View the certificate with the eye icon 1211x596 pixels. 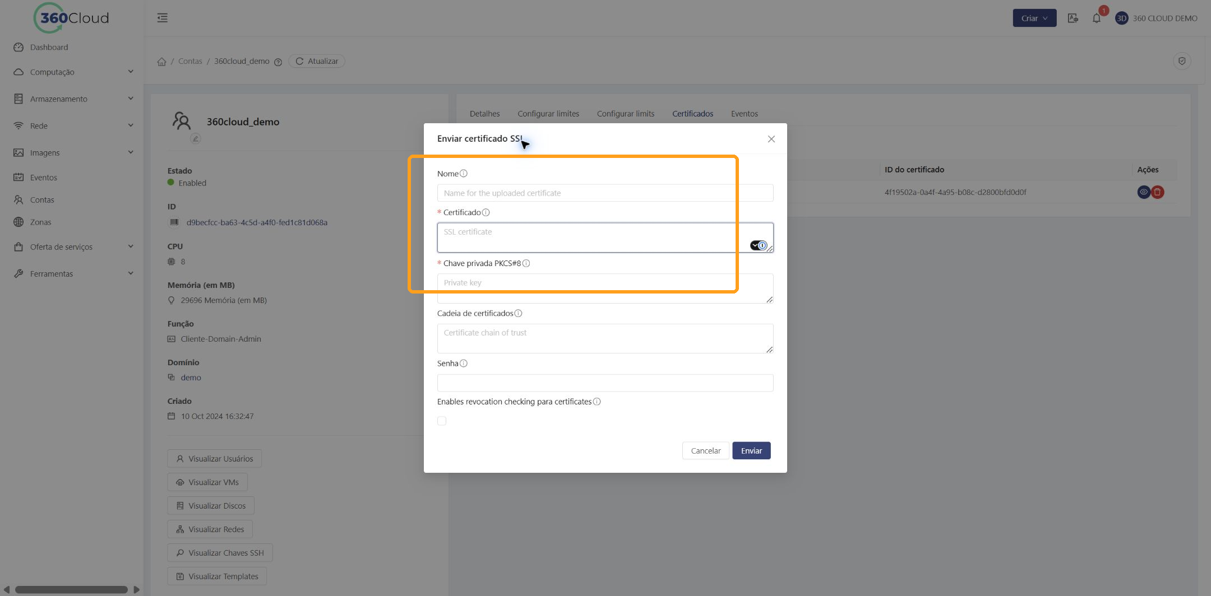point(1144,192)
